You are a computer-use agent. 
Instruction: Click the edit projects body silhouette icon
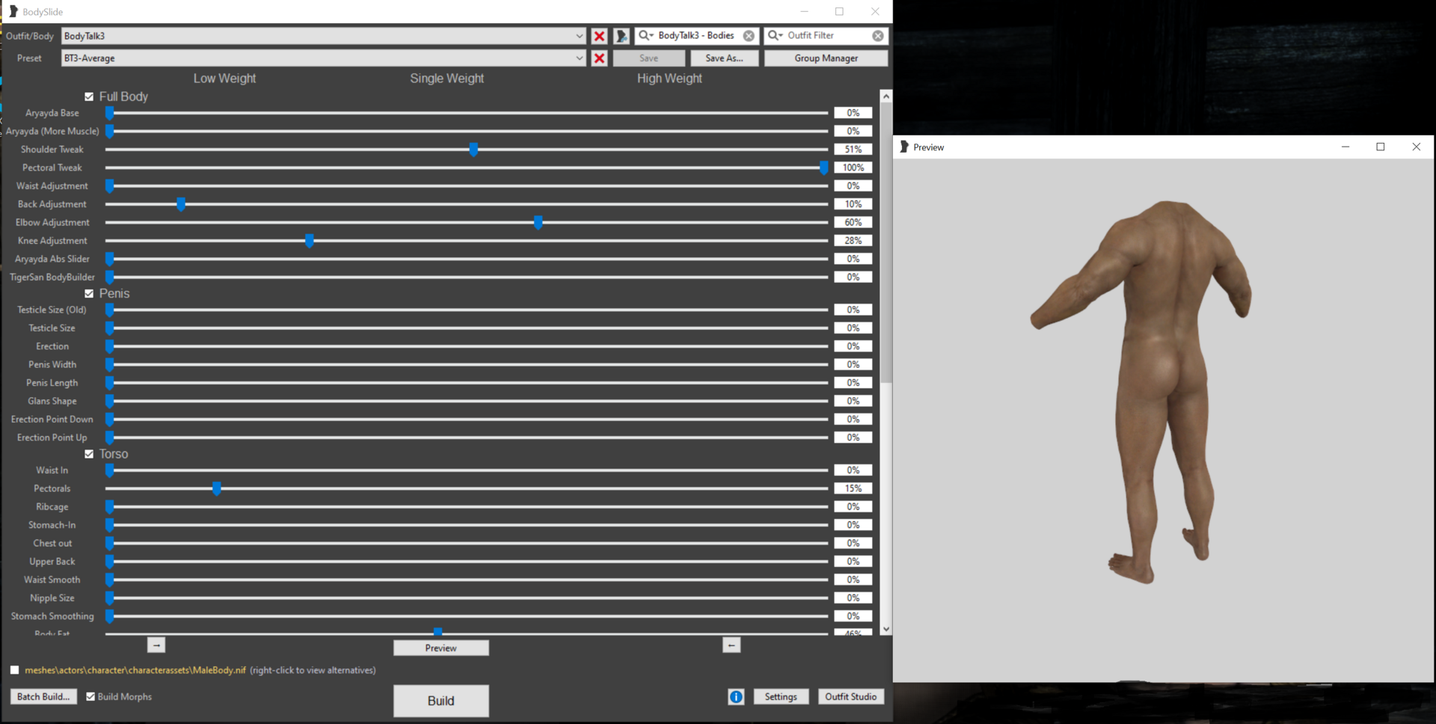(621, 36)
